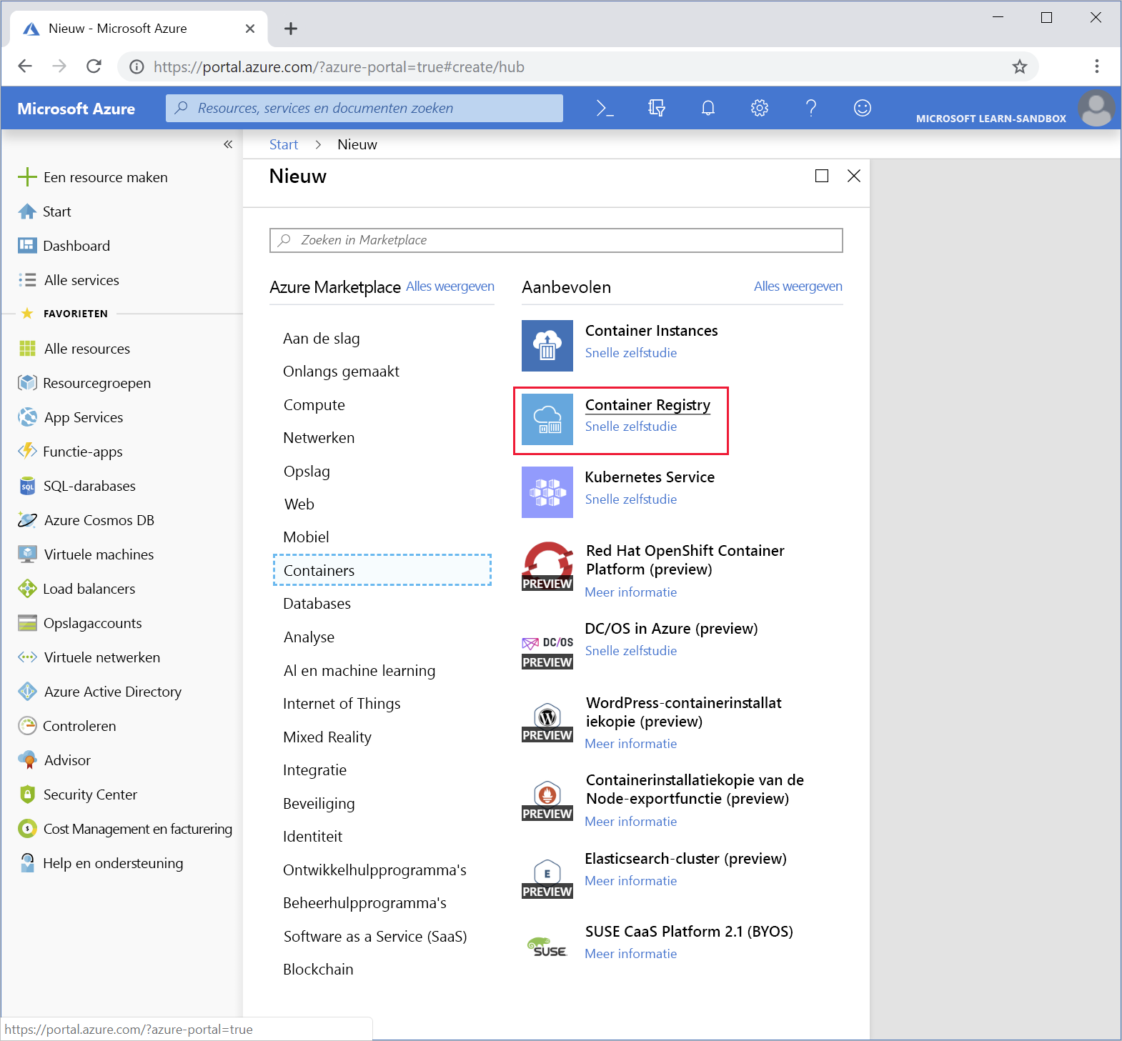Select the Blockchain marketplace category
1122x1041 pixels.
click(x=318, y=970)
